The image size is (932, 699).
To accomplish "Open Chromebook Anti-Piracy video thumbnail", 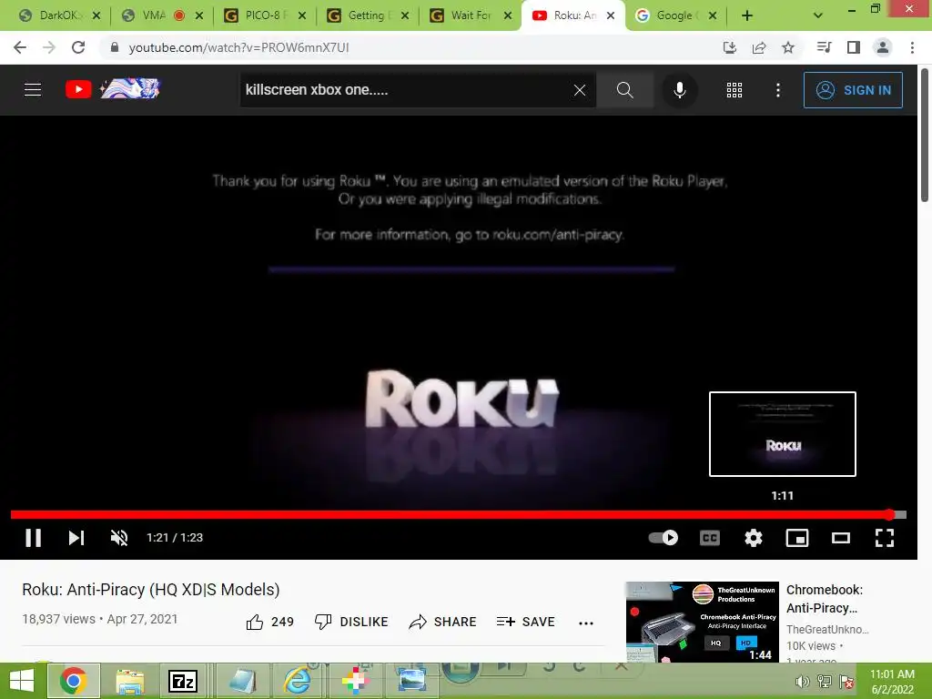I will [702, 622].
